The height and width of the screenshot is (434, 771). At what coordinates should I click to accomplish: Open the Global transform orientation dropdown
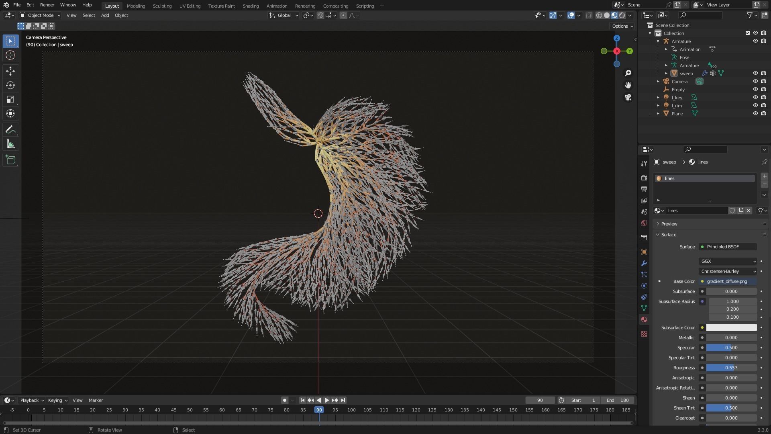(284, 15)
